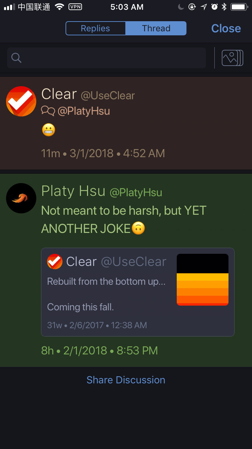The image size is (252, 449).
Task: Tap Share Discussion
Action: pyautogui.click(x=126, y=380)
